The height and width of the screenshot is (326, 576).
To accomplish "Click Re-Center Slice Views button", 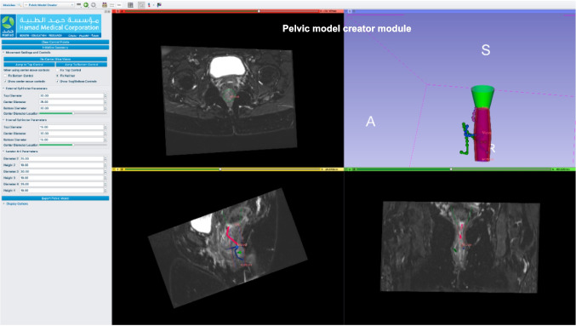I will click(x=55, y=59).
